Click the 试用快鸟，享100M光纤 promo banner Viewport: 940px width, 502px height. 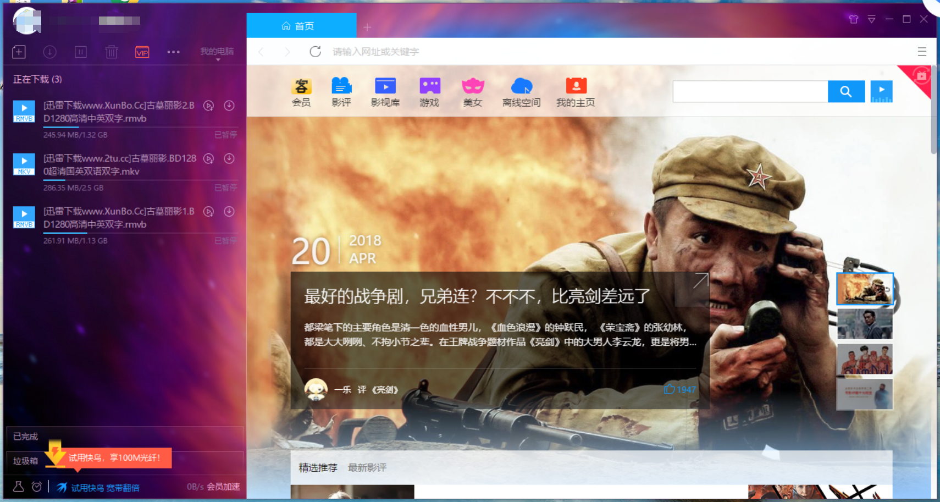click(114, 457)
